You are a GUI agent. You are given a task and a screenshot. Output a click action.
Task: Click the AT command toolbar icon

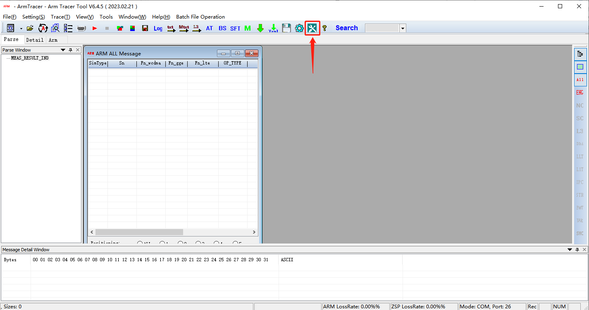(210, 28)
